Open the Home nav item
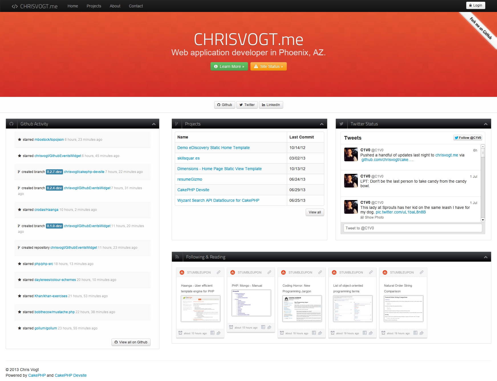 pos(73,6)
